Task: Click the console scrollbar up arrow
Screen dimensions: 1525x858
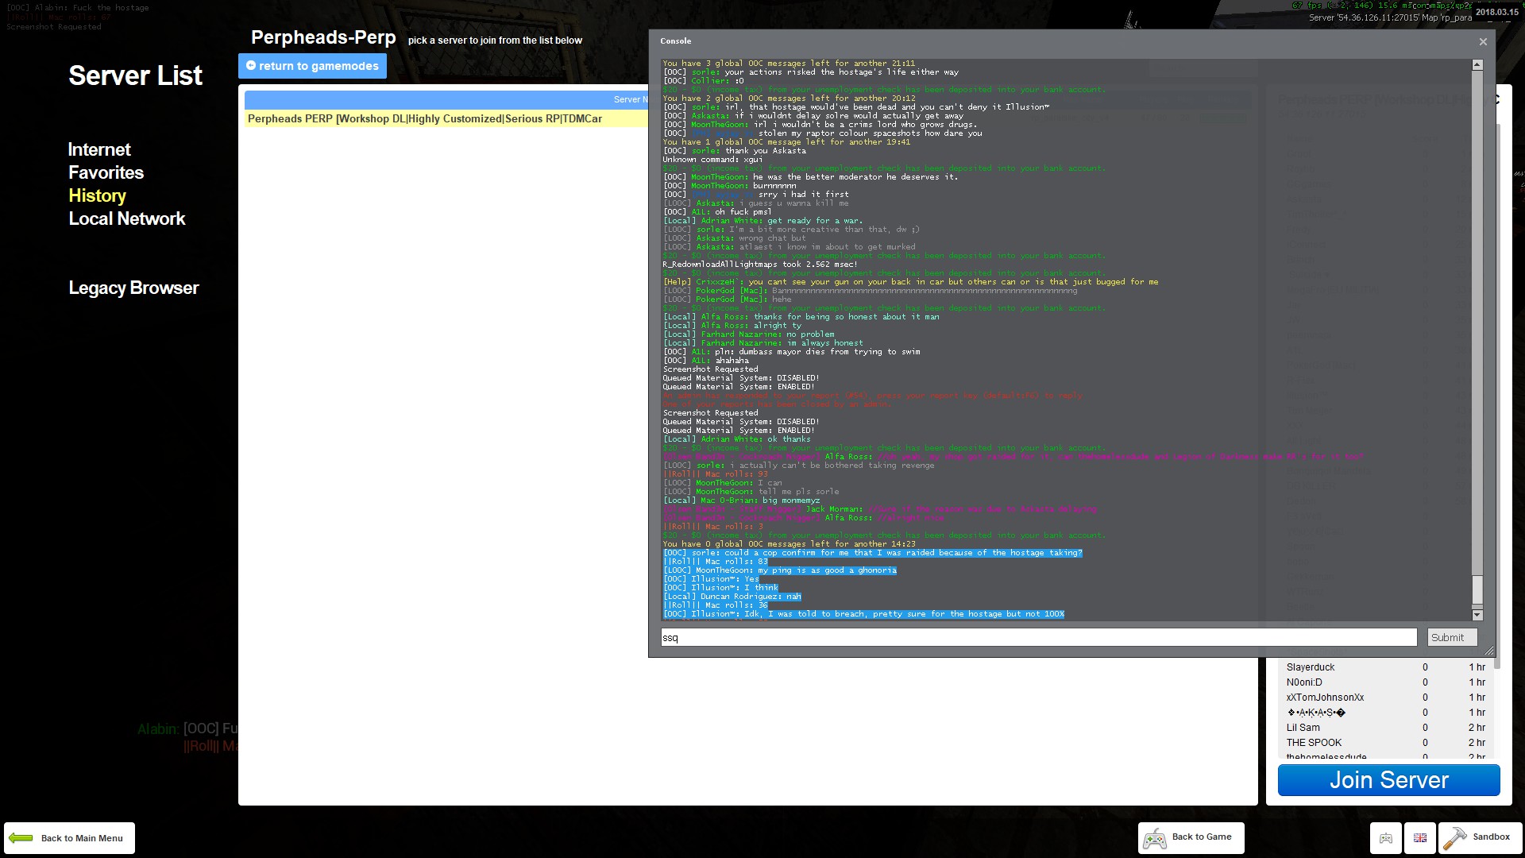Action: point(1477,64)
